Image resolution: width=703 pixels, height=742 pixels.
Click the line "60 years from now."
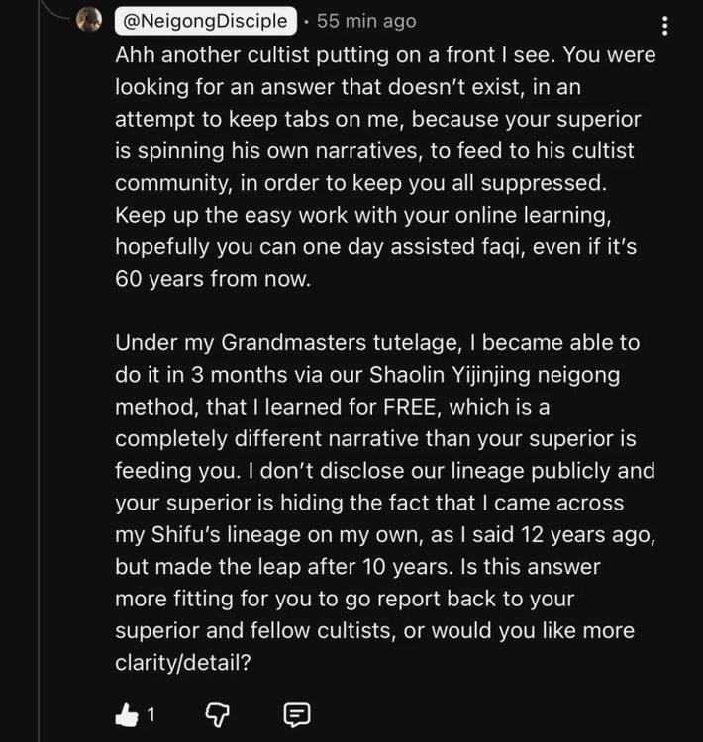click(x=213, y=280)
